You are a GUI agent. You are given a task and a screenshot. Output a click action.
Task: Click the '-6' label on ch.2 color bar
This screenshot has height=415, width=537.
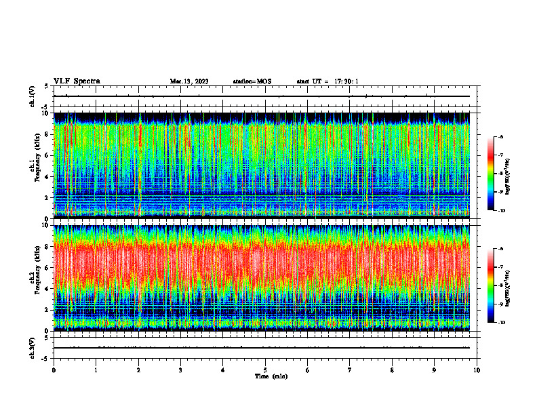click(500, 249)
